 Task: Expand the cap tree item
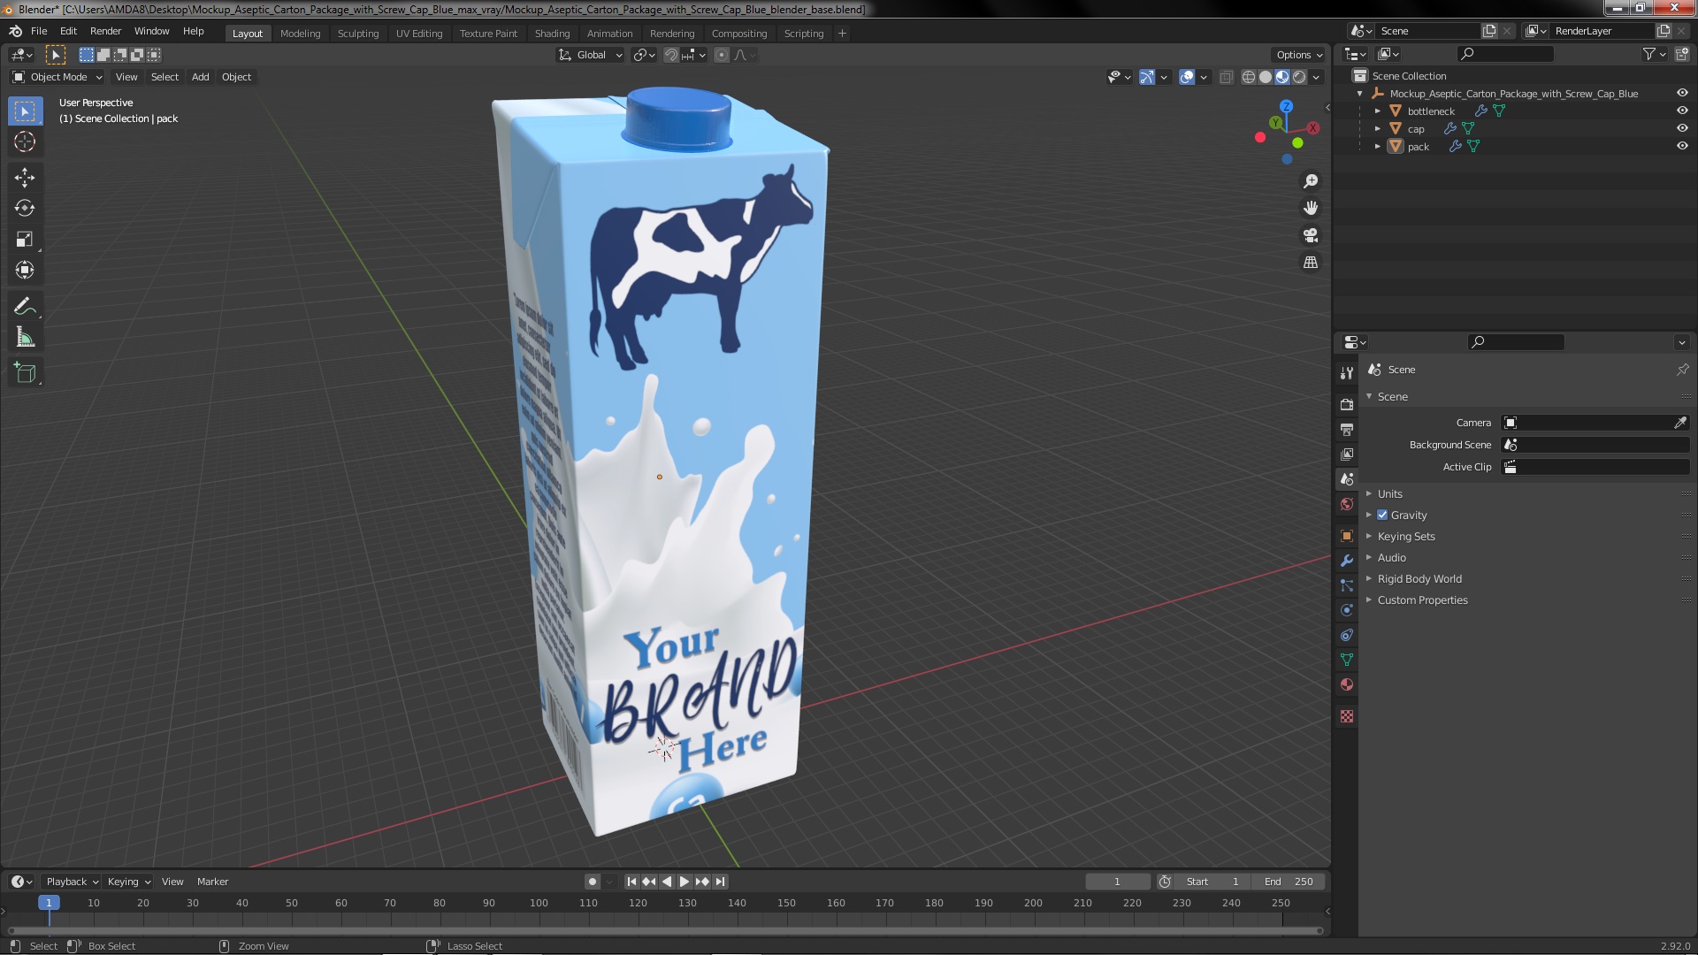click(x=1378, y=129)
